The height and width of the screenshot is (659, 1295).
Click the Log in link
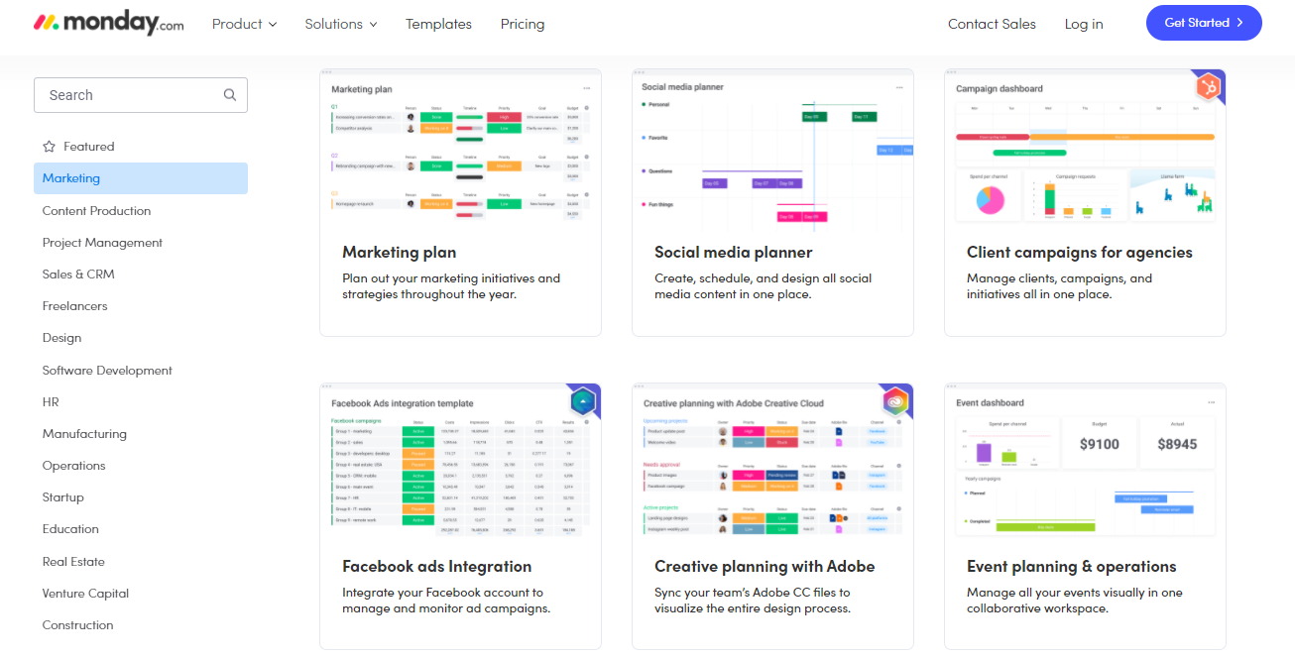(1084, 24)
